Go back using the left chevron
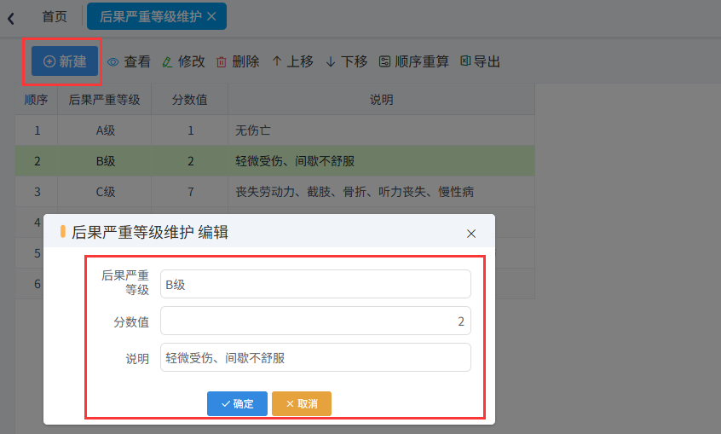The image size is (721, 434). (11, 19)
